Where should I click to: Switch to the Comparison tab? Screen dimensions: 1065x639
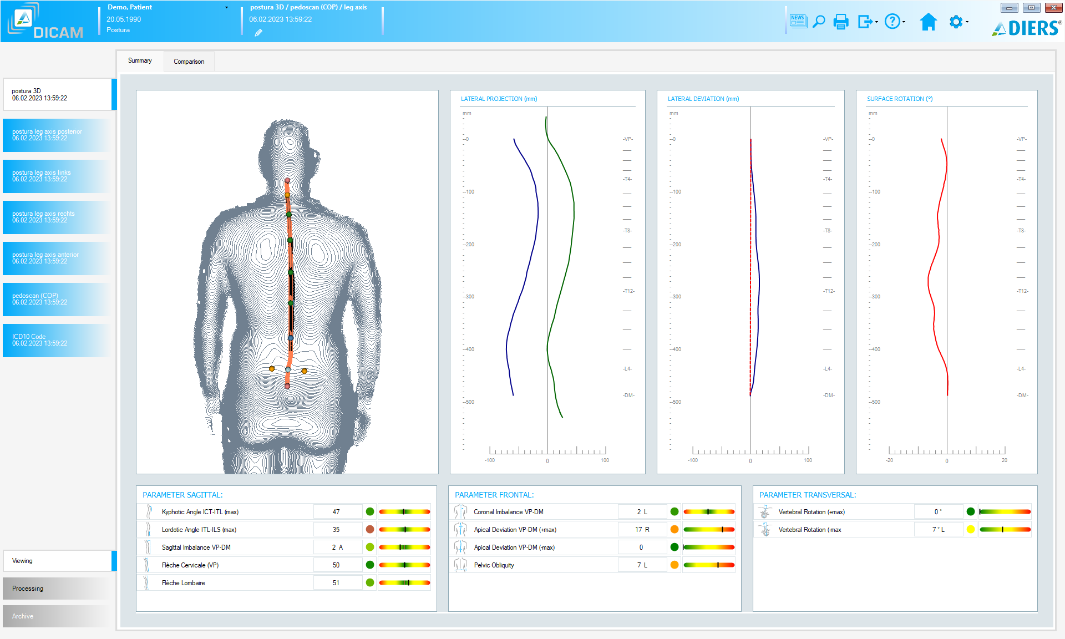[x=189, y=62]
